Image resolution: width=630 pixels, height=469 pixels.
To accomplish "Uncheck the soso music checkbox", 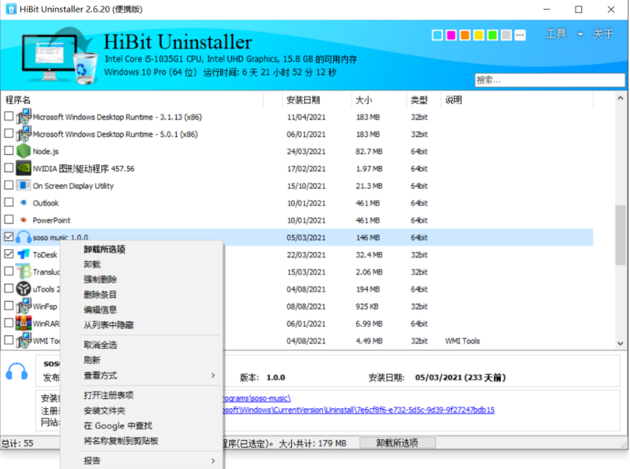I will (9, 237).
